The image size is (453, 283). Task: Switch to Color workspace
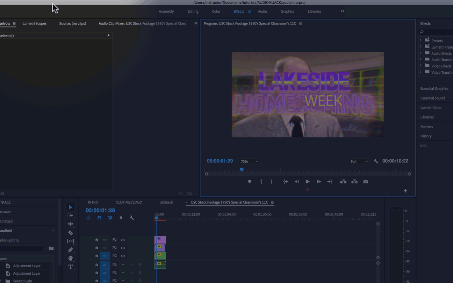pos(216,12)
